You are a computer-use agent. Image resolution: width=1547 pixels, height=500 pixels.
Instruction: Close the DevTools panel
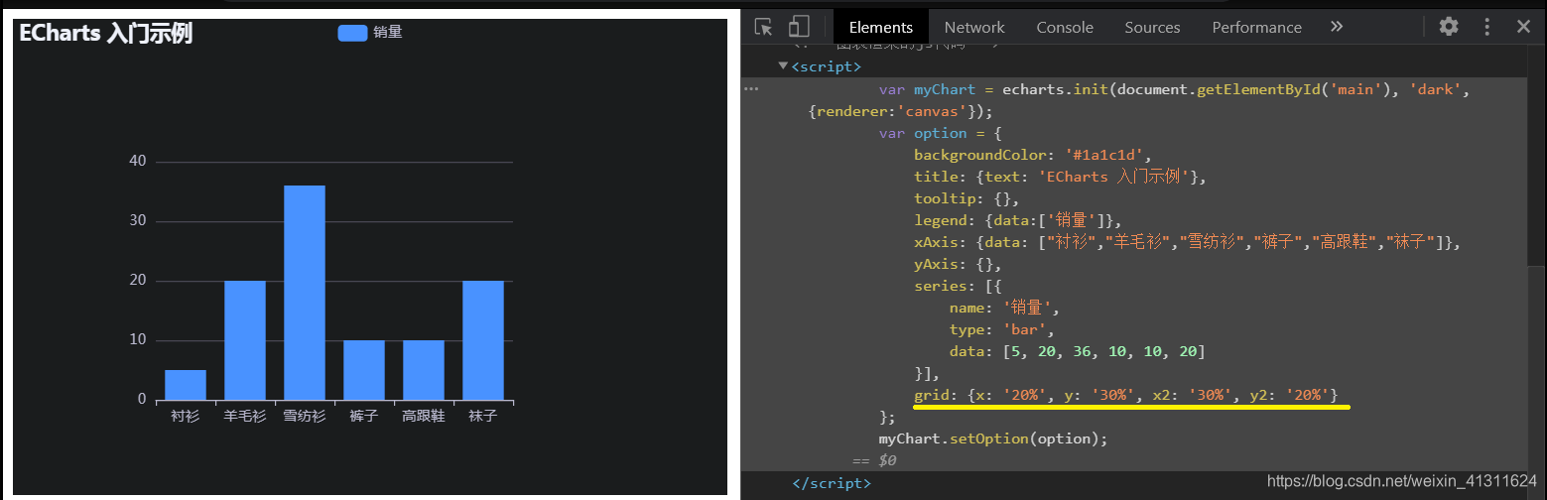coord(1523,27)
